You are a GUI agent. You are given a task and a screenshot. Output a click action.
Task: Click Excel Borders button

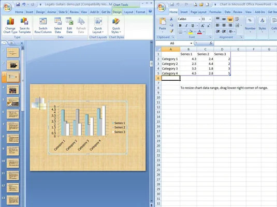180,32
